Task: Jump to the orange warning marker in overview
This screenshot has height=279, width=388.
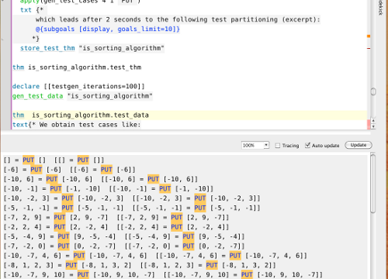Action: point(369,36)
